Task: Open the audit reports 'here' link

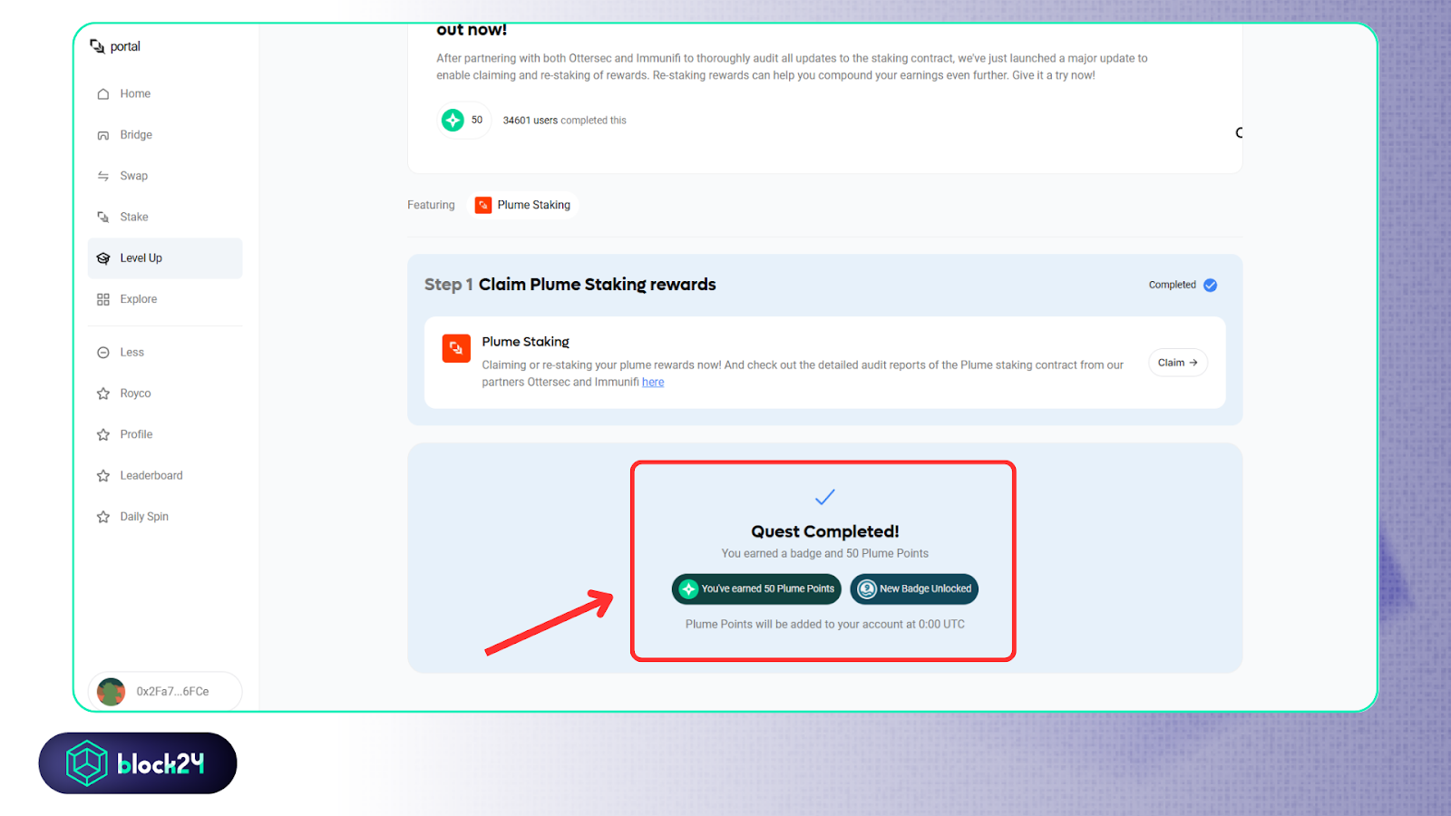Action: tap(653, 383)
